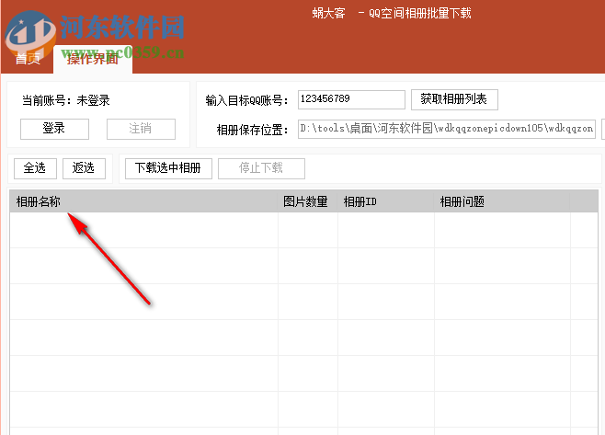Click the 登录 button
This screenshot has width=605, height=435.
(x=54, y=129)
